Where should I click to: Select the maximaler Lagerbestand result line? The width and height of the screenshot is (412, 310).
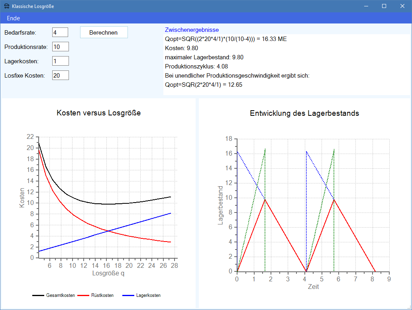coord(204,57)
